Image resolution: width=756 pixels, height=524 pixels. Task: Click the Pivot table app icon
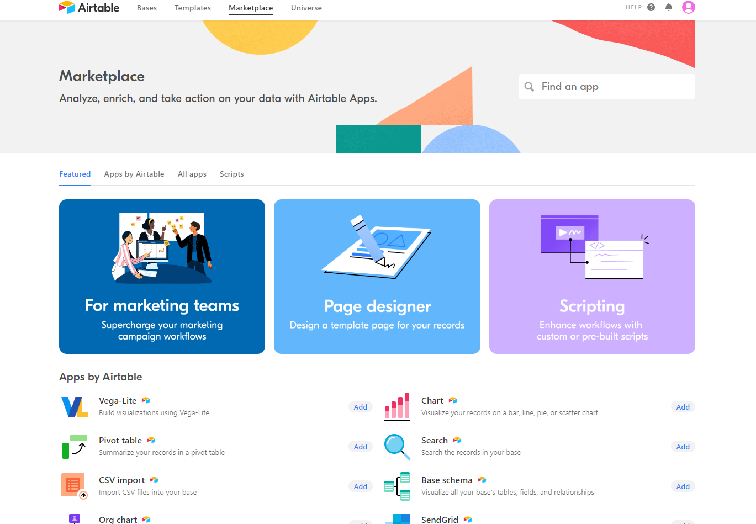(x=75, y=446)
